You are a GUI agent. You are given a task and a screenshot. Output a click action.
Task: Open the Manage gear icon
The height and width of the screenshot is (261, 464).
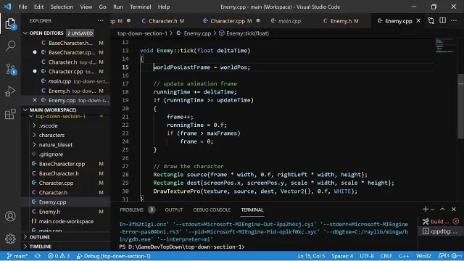pyautogui.click(x=10, y=239)
